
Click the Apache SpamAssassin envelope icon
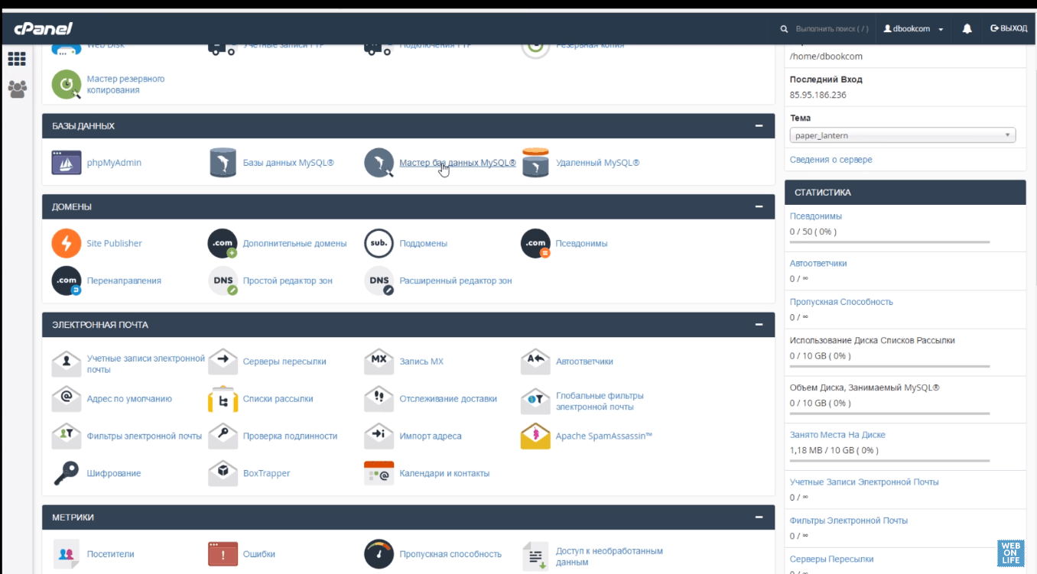(535, 436)
